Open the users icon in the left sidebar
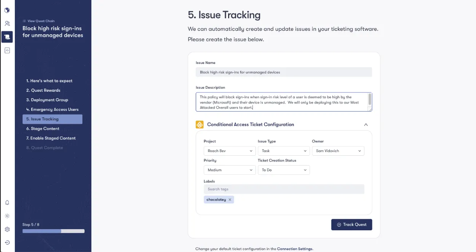 tap(7, 23)
